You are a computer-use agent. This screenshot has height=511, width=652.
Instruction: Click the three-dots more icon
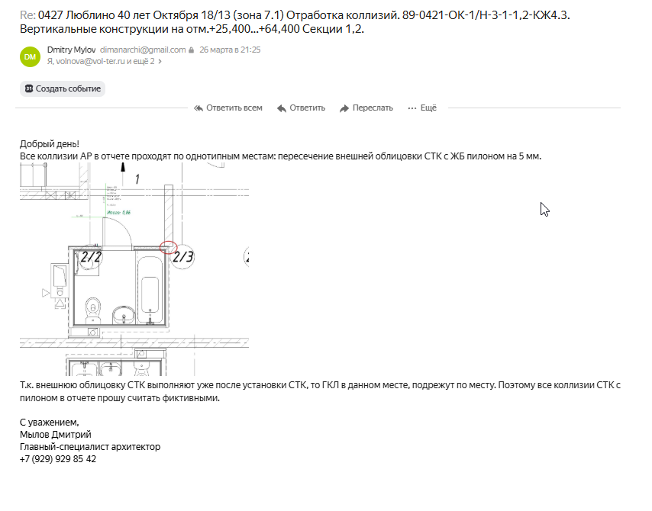pos(412,108)
